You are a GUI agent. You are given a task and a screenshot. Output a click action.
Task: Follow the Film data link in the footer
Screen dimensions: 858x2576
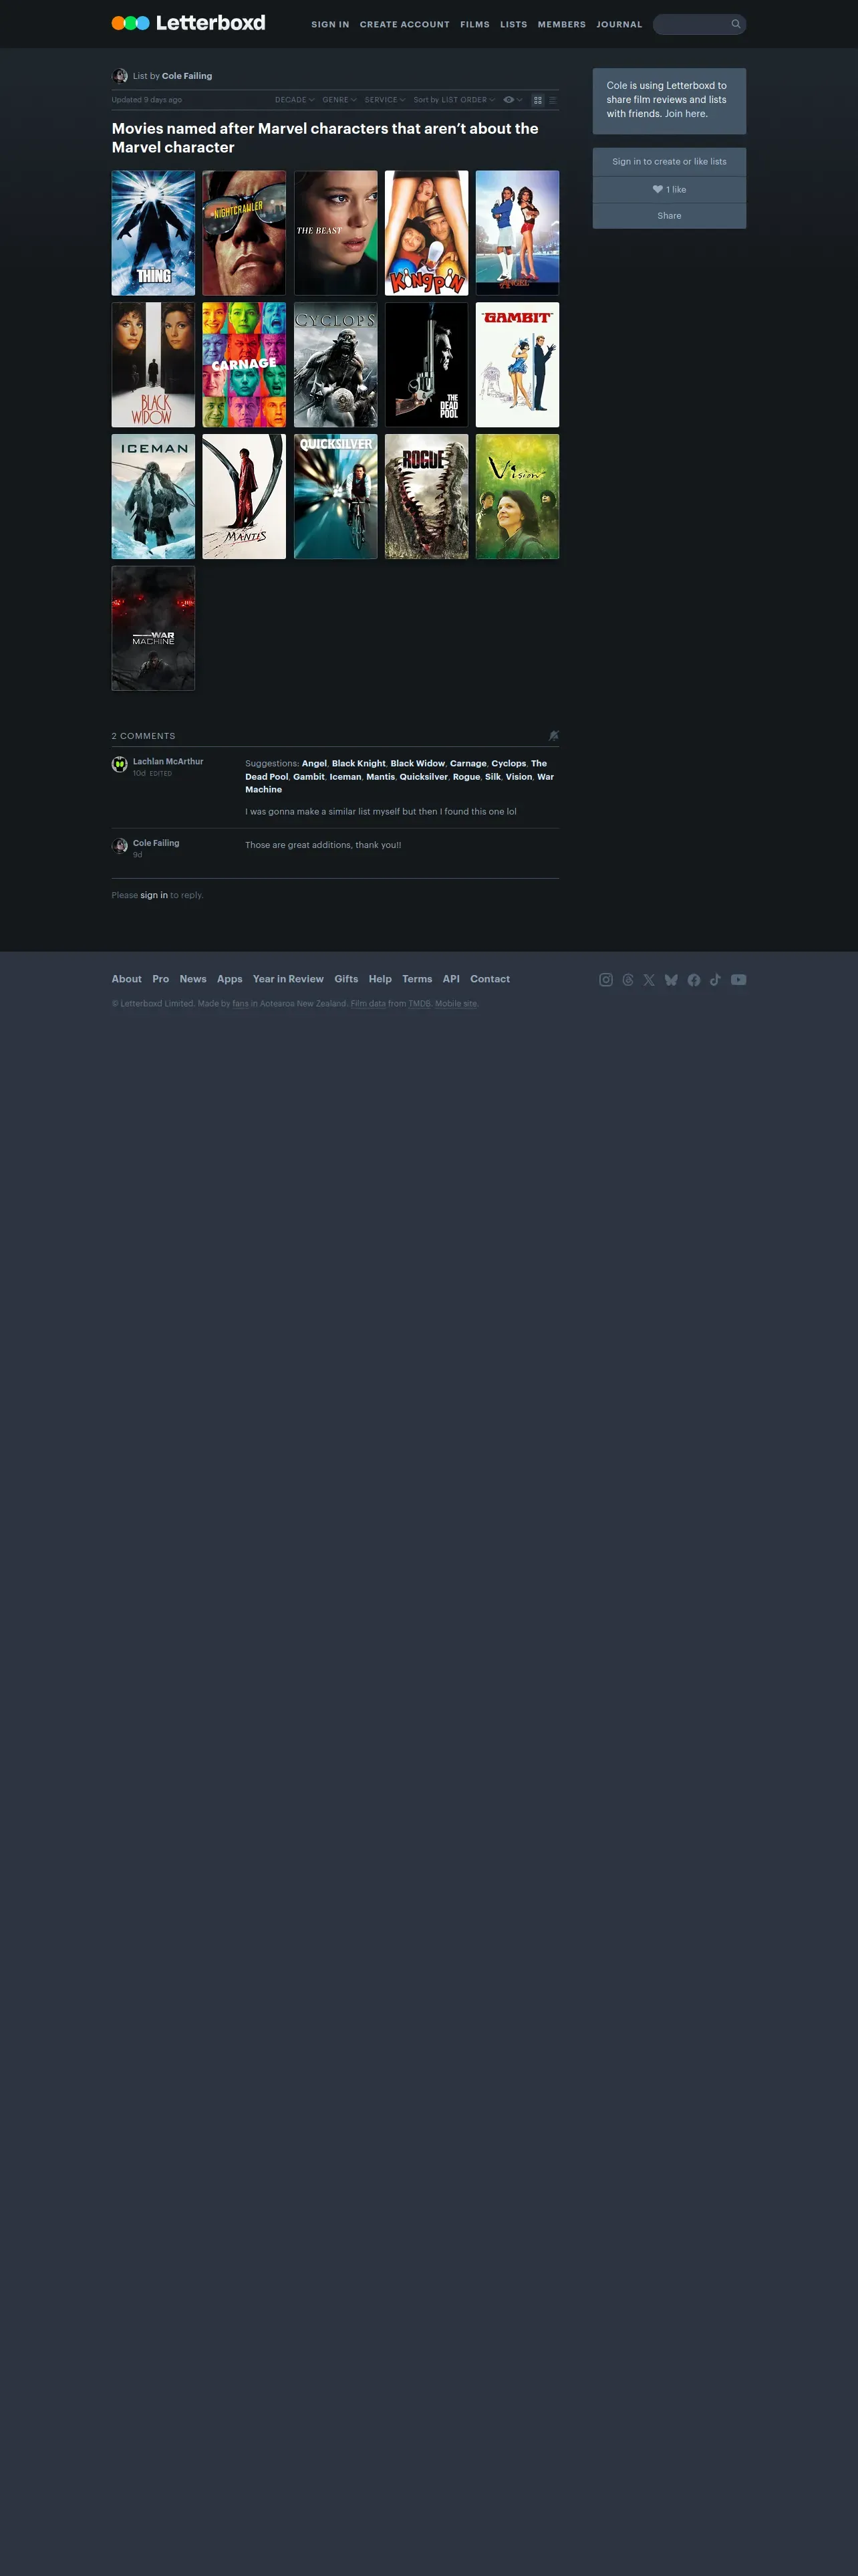[368, 1004]
